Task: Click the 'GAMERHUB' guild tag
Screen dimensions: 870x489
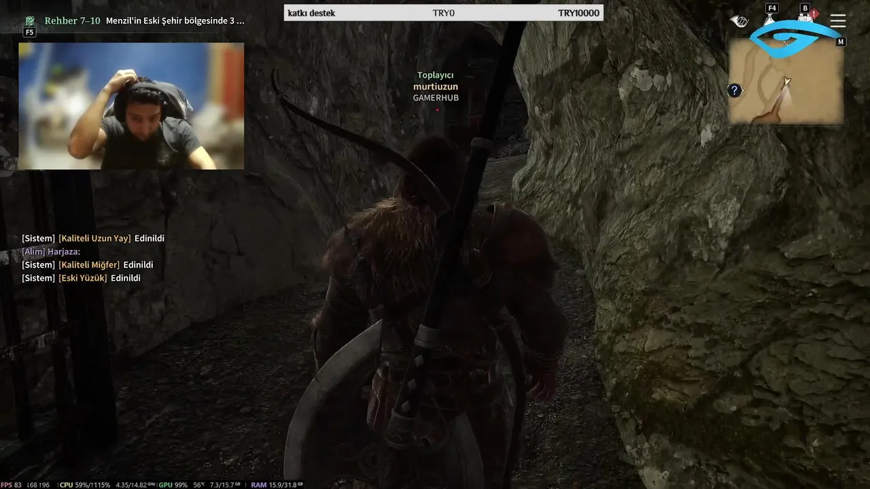Action: [436, 98]
